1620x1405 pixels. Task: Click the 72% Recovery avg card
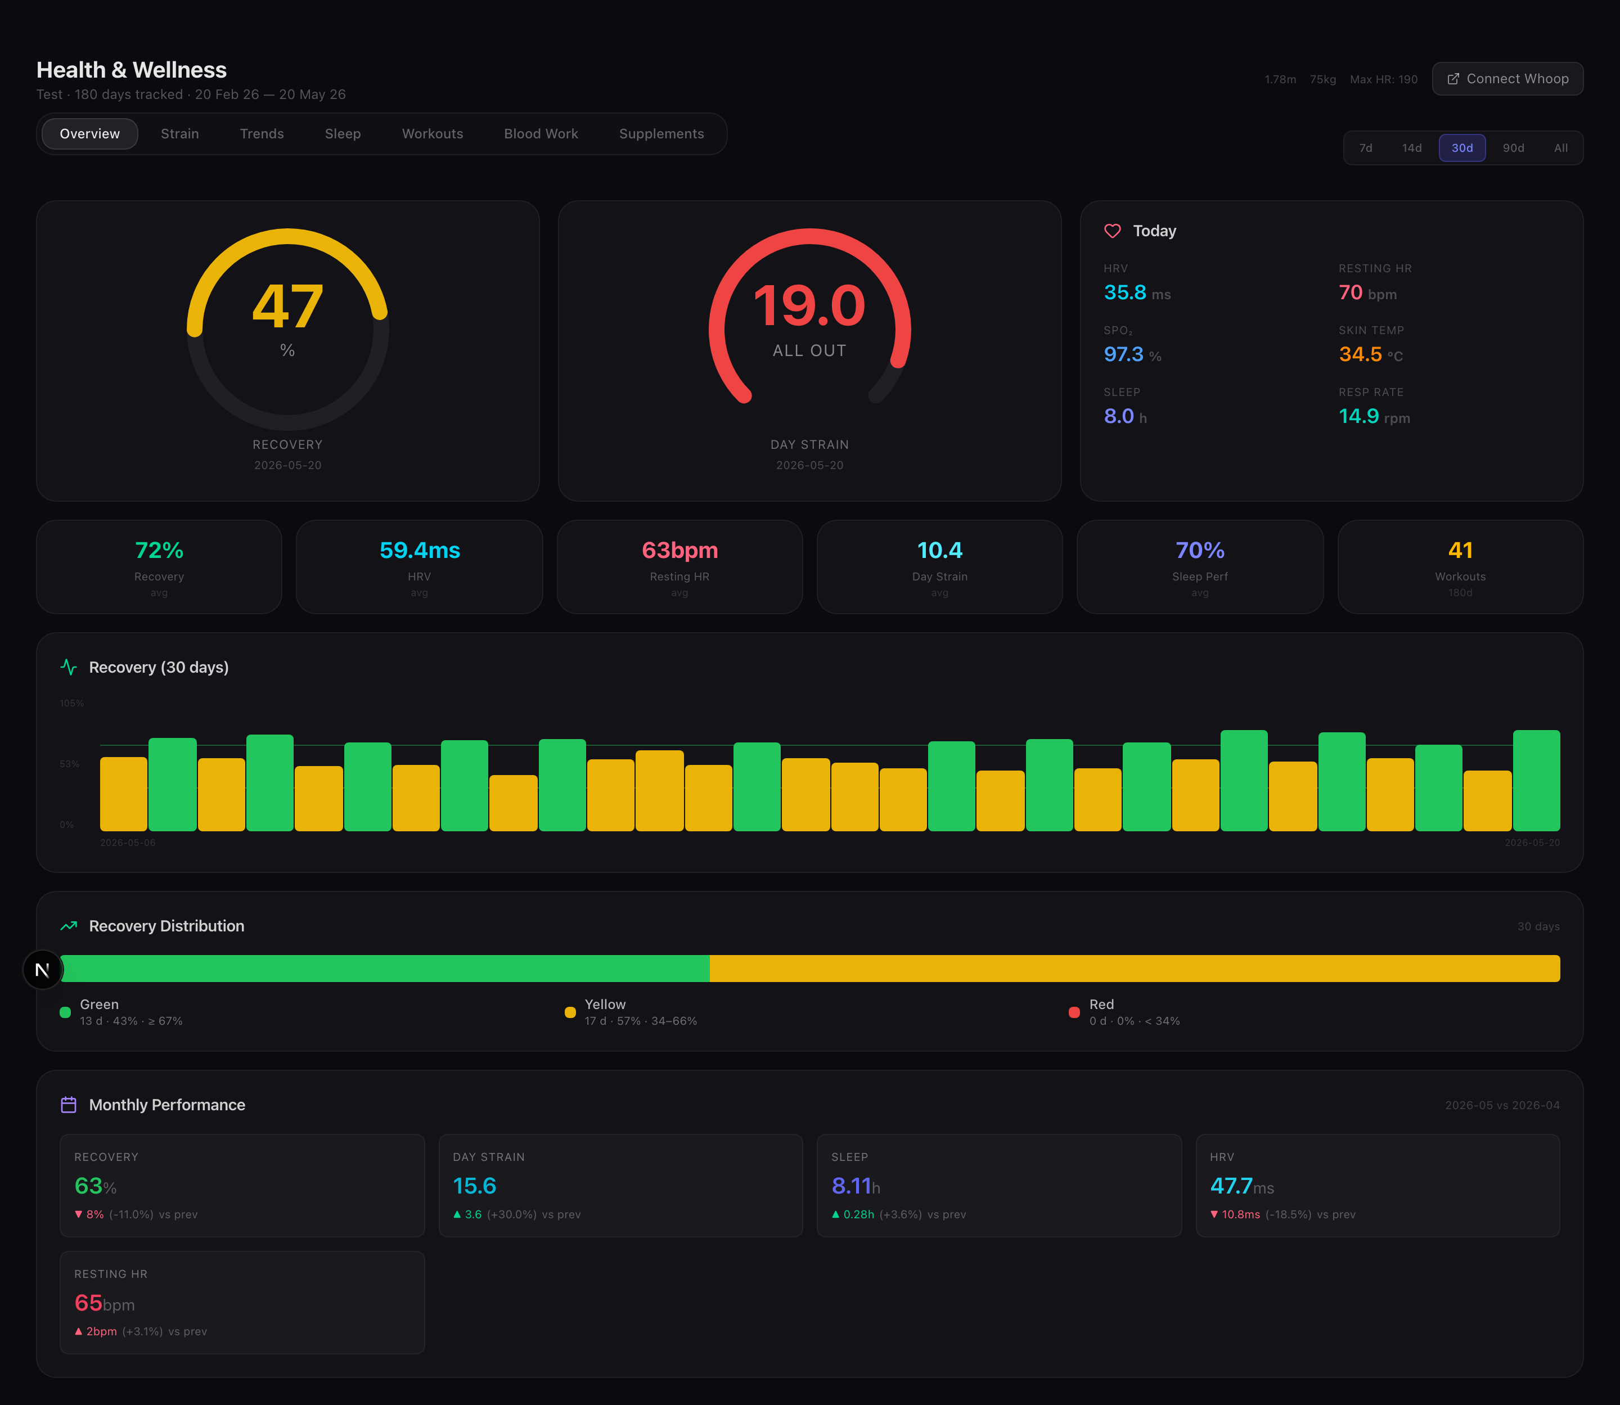[159, 567]
